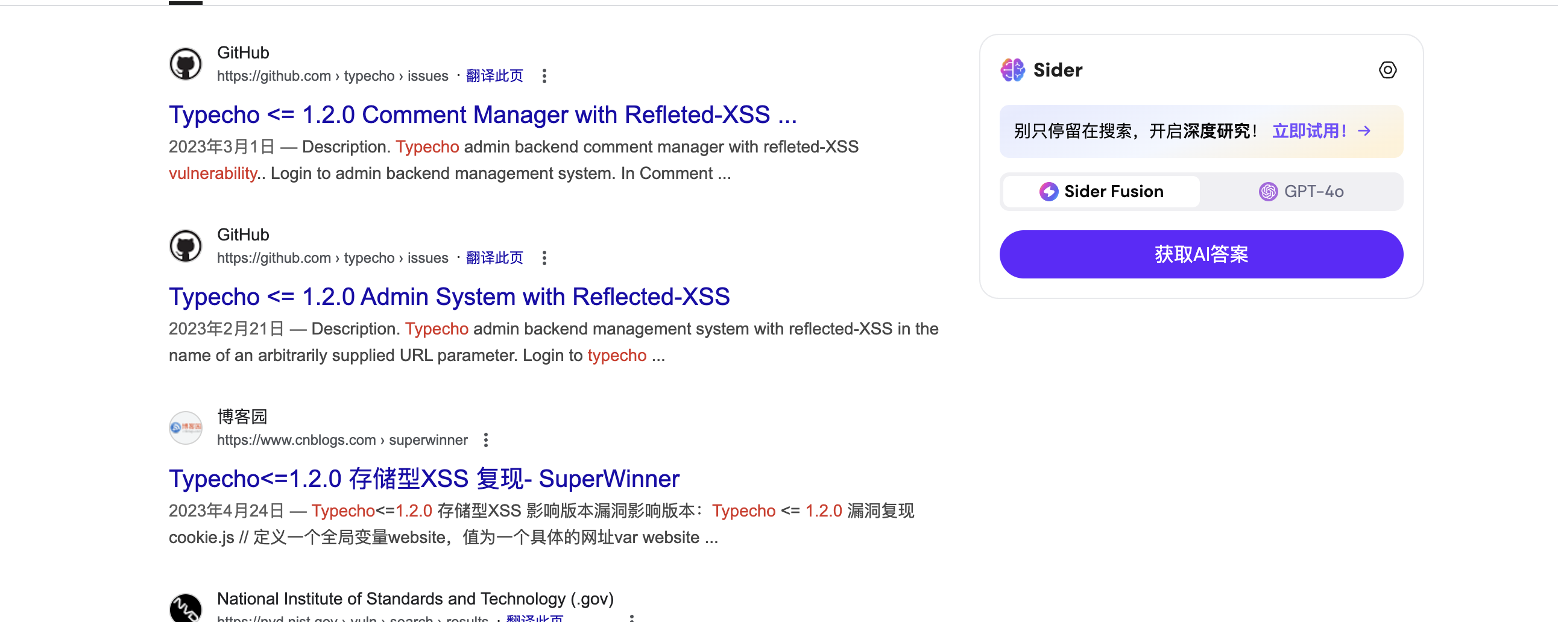Image resolution: width=1558 pixels, height=622 pixels.
Task: Click the GitHub site name above Comment Manager result
Action: pyautogui.click(x=243, y=52)
